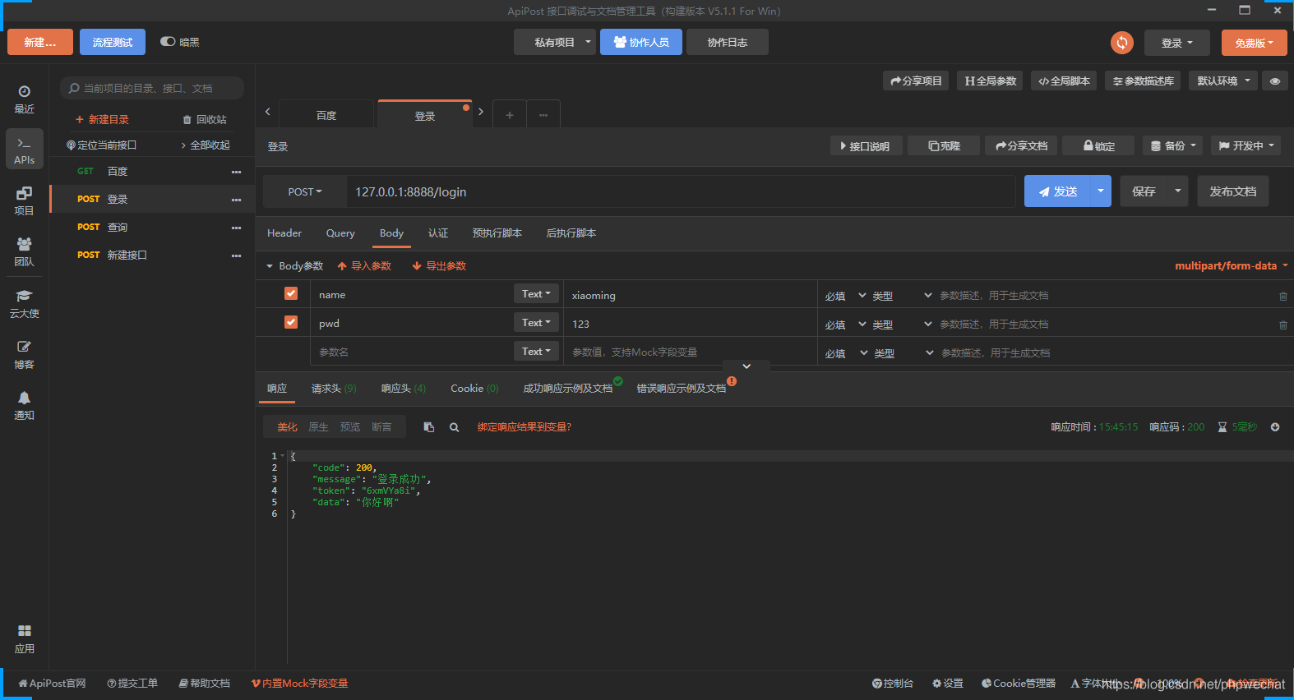Click the orange sync refresh icon

coord(1121,43)
